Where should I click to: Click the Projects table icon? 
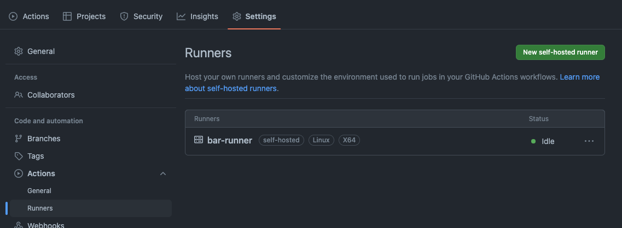67,16
